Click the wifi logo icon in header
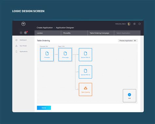 [x=24, y=24]
